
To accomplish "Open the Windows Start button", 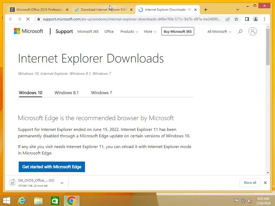I will click(x=7, y=200).
